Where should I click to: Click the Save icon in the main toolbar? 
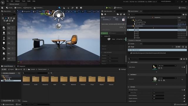coord(2,8)
